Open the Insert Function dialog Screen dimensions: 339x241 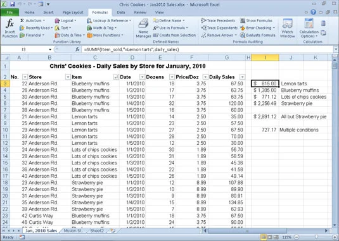pos(10,28)
